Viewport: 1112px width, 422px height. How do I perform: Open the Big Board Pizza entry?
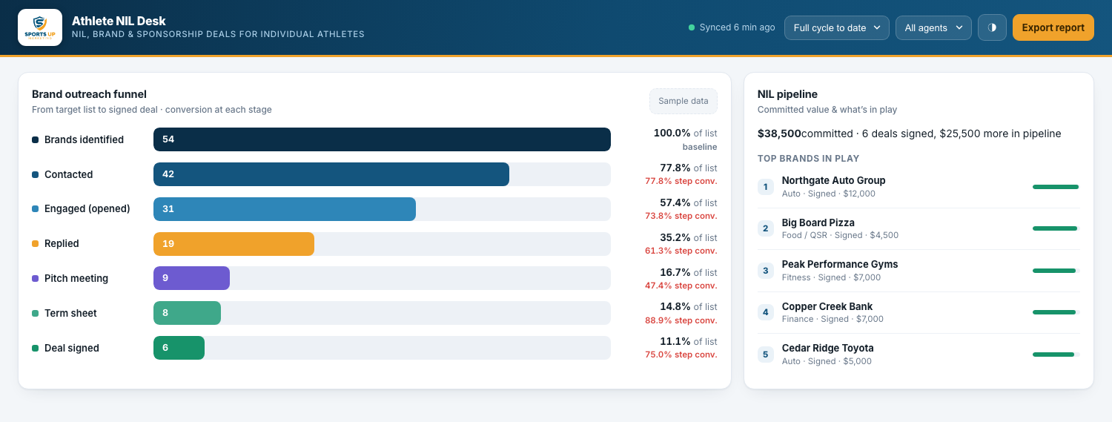pyautogui.click(x=919, y=228)
